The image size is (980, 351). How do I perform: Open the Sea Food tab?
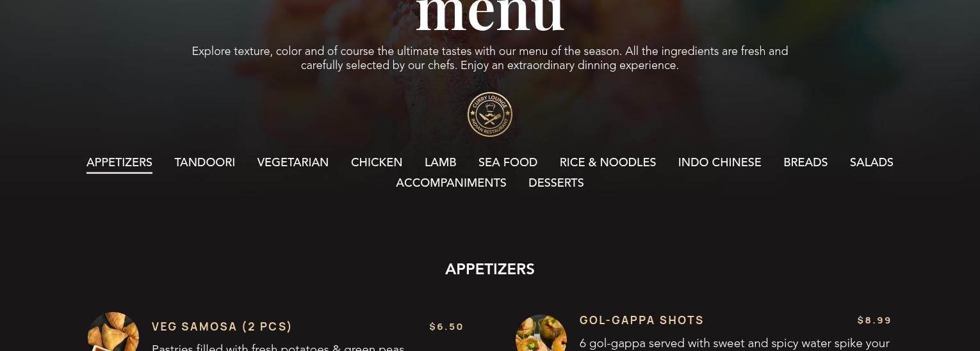[x=508, y=162]
